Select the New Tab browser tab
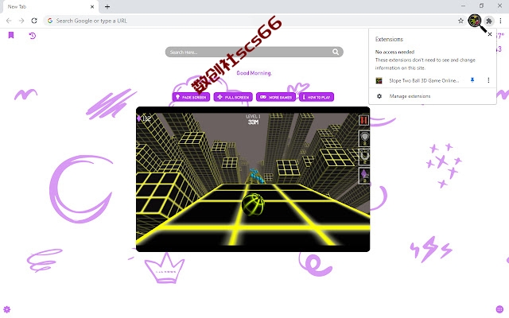The width and height of the screenshot is (509, 318). point(50,7)
